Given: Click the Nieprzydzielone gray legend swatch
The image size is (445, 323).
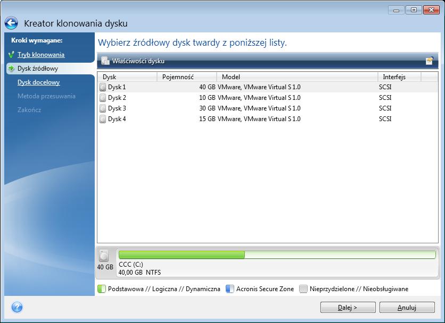Looking at the screenshot, I should click(303, 289).
